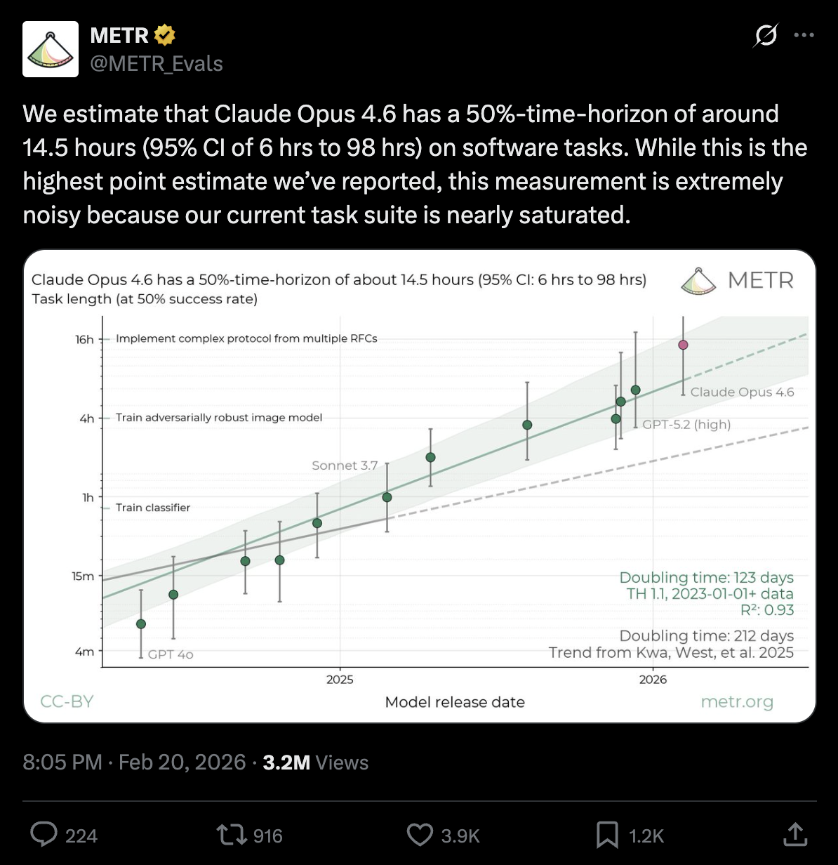Open the time-horizon chart image
Image resolution: width=838 pixels, height=865 pixels.
[x=420, y=486]
